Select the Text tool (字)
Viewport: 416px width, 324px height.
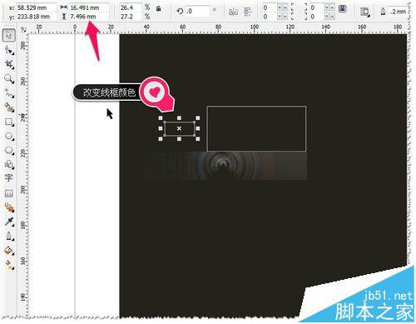[9, 177]
